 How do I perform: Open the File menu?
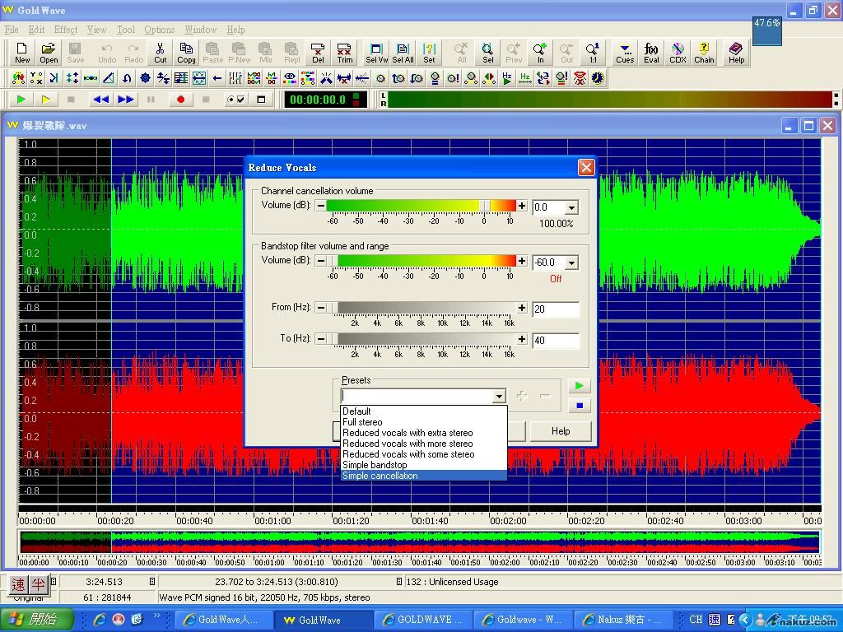pyautogui.click(x=12, y=30)
